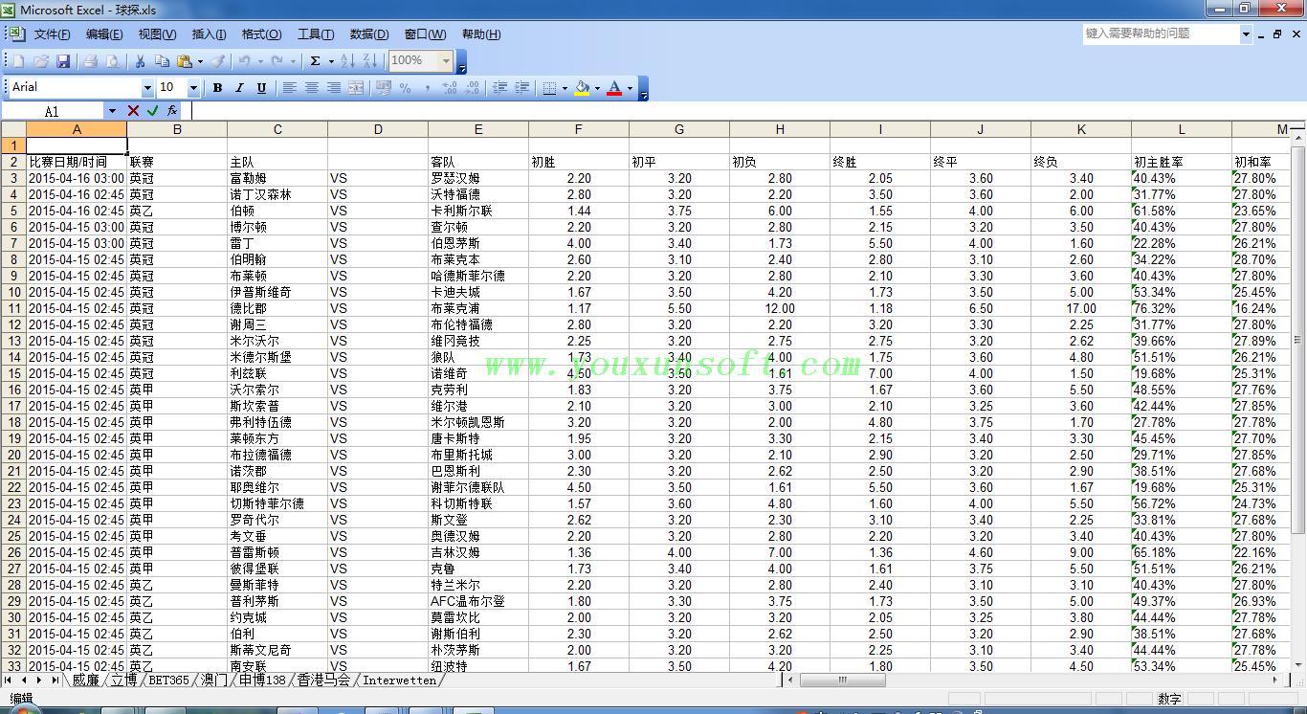This screenshot has height=714, width=1307.
Task: Switch to the 香港马会 sheet tab
Action: point(323,681)
